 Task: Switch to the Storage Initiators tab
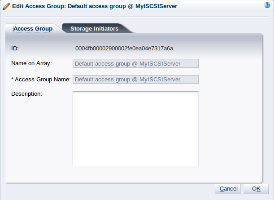94,29
